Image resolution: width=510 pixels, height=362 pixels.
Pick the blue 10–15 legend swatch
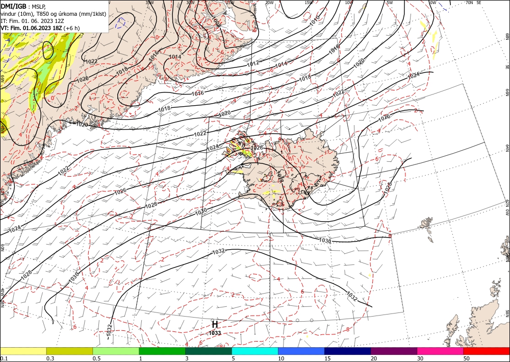(x=301, y=351)
